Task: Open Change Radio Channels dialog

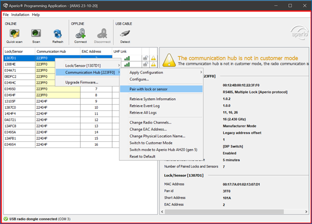Action: (161, 122)
